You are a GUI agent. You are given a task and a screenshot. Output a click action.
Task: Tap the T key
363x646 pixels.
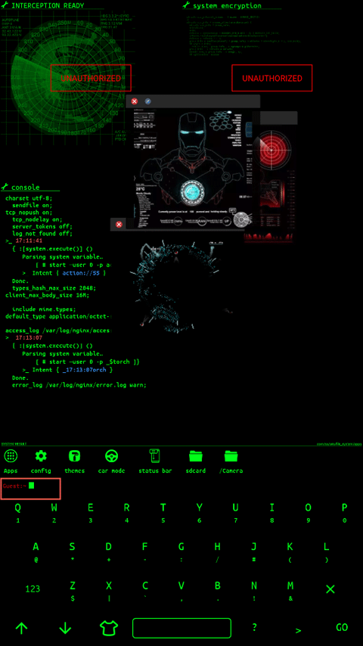163,508
